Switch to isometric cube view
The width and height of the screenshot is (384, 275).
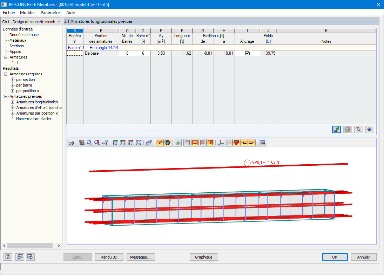(139, 143)
